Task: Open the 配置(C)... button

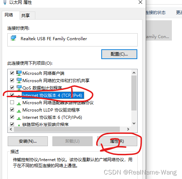Action: tap(119, 54)
